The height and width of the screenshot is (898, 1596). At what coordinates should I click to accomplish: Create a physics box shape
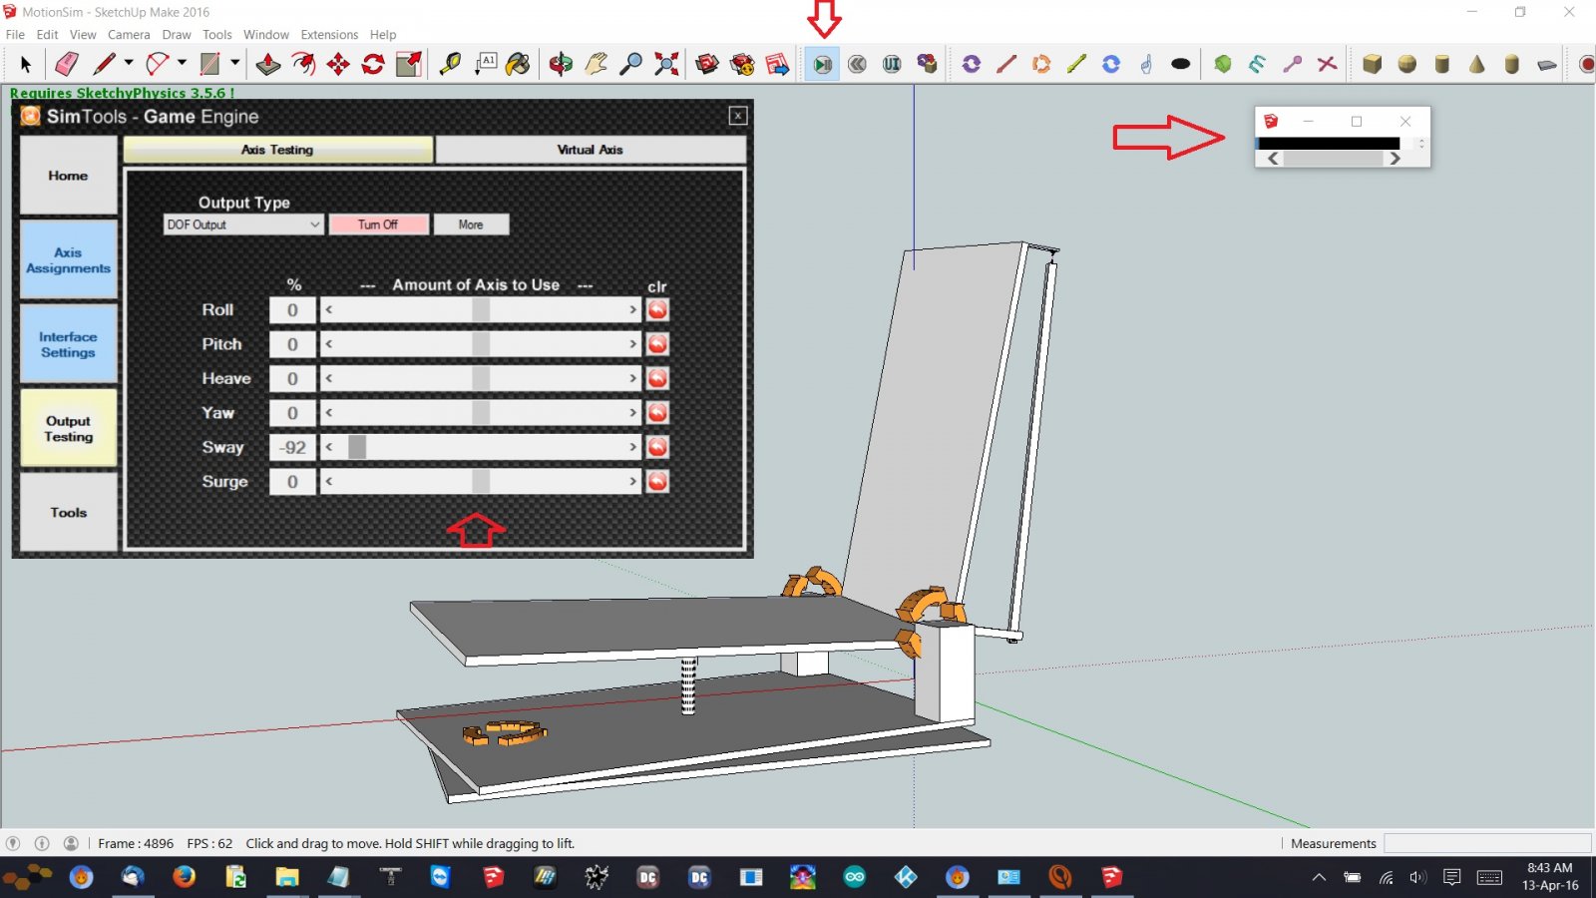click(x=1373, y=65)
